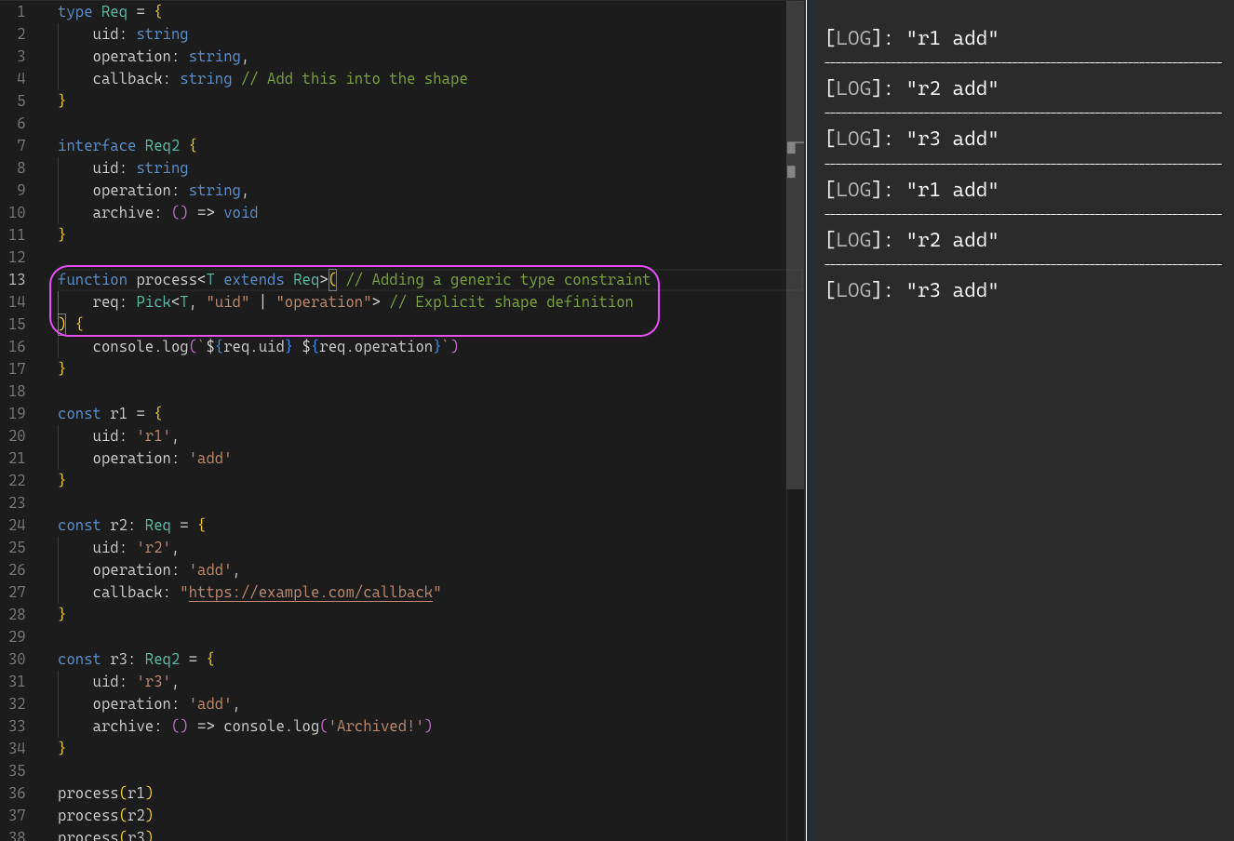
Task: Click the console.log template string on line 16
Action: point(324,346)
